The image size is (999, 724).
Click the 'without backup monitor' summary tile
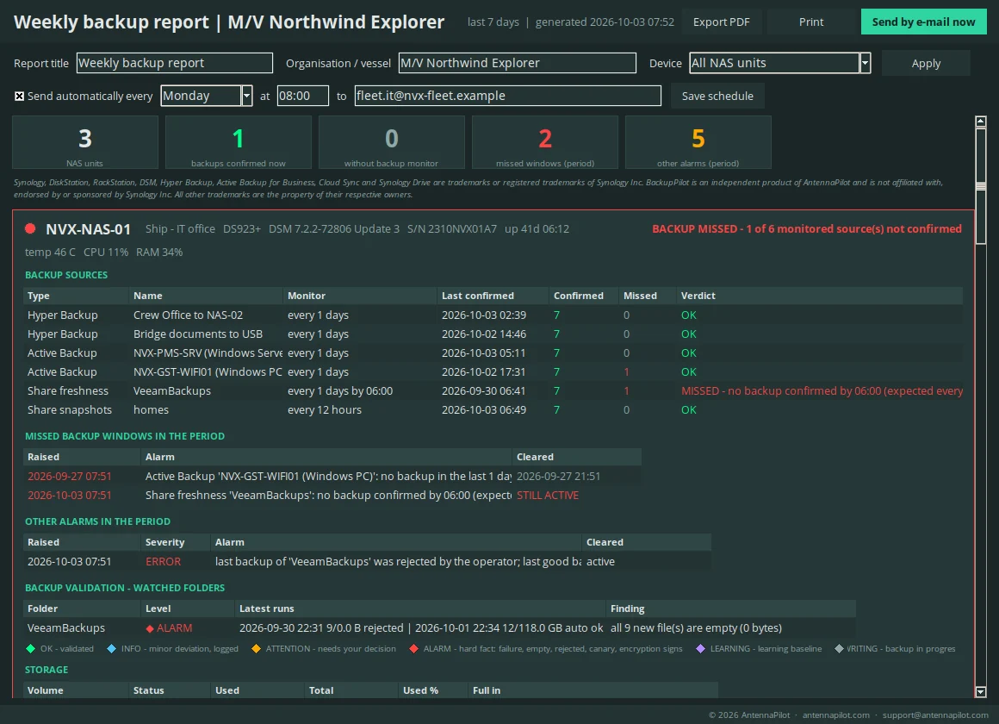point(392,142)
